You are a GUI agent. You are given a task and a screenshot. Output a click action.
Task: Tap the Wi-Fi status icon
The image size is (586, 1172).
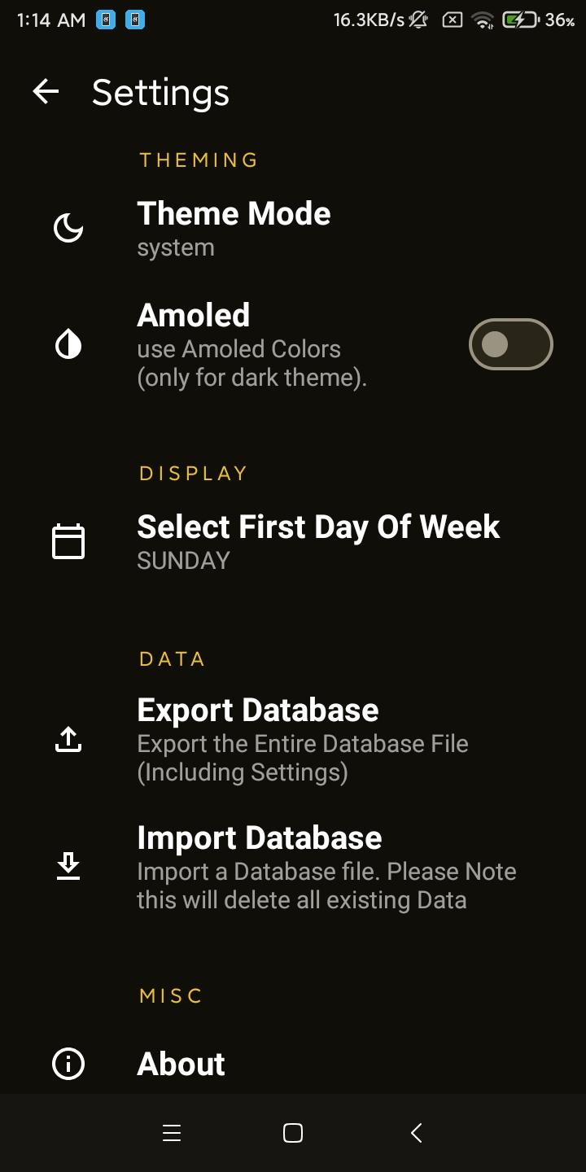coord(483,20)
